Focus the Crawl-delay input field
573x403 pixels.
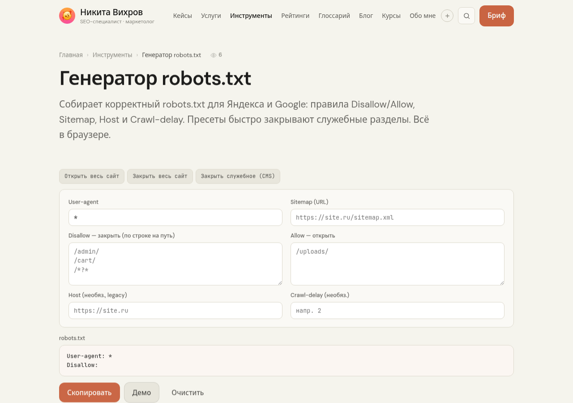pyautogui.click(x=398, y=310)
